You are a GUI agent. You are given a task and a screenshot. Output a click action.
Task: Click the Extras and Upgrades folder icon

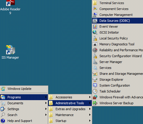[x=51, y=109]
